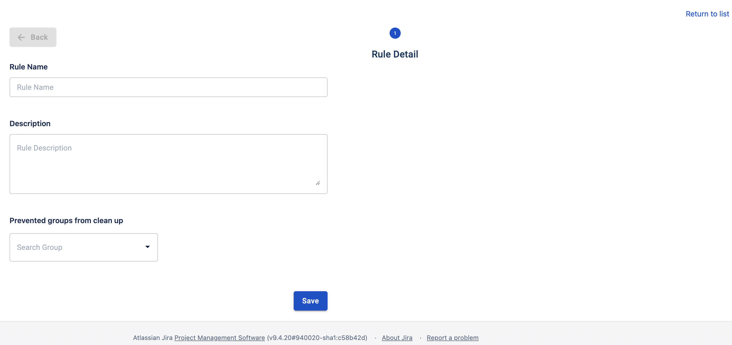Click the Rule Description placeholder text
Viewport: 732px width, 345px height.
pyautogui.click(x=44, y=148)
